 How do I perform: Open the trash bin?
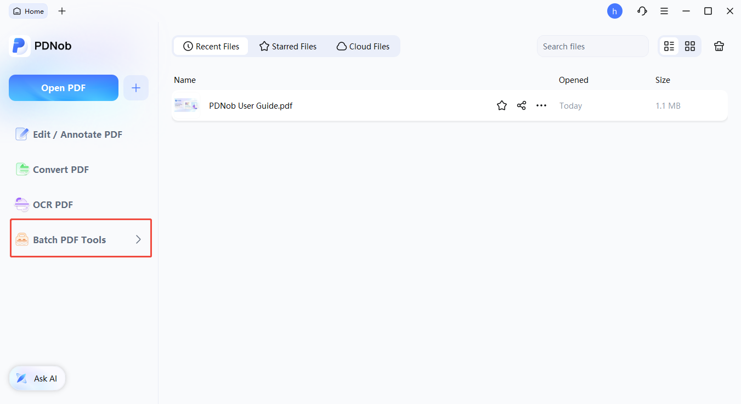(719, 46)
